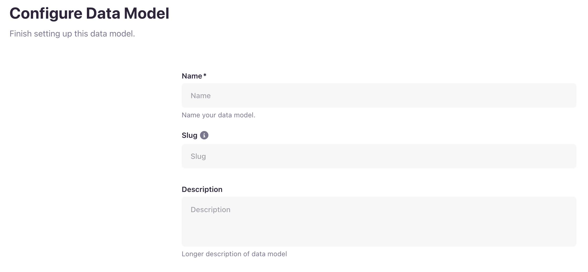The height and width of the screenshot is (272, 588).
Task: Click the word "Model" in the page heading
Action: click(146, 13)
